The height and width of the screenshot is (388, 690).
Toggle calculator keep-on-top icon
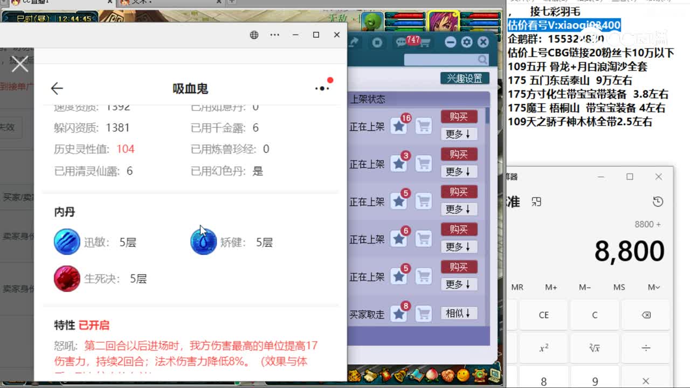pyautogui.click(x=536, y=202)
